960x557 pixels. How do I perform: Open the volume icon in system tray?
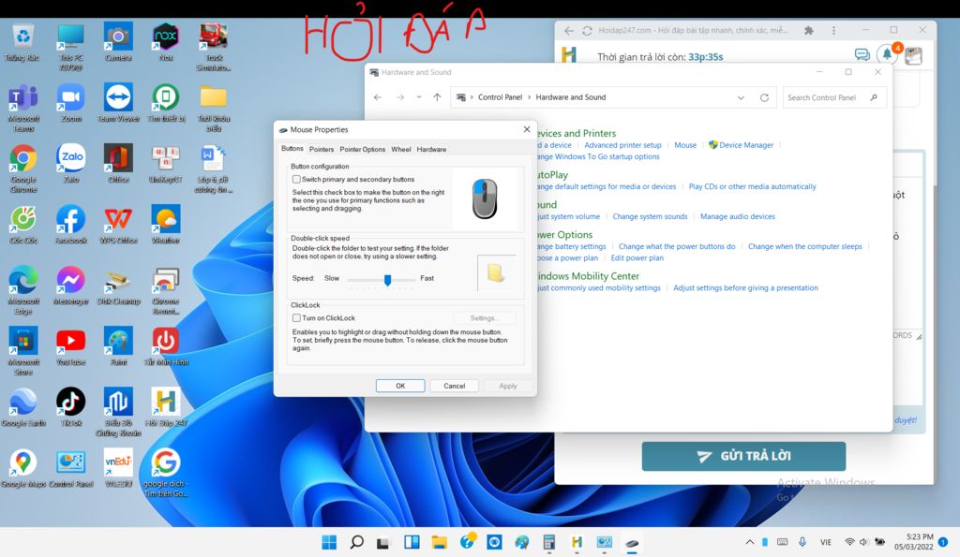coord(863,542)
